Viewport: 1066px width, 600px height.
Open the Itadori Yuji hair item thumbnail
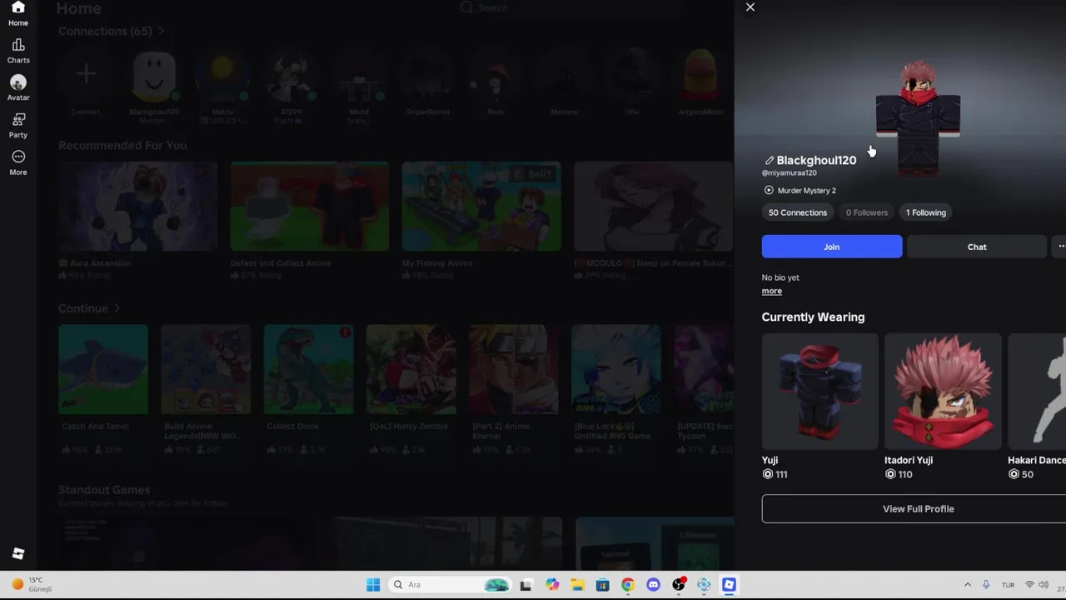point(943,392)
